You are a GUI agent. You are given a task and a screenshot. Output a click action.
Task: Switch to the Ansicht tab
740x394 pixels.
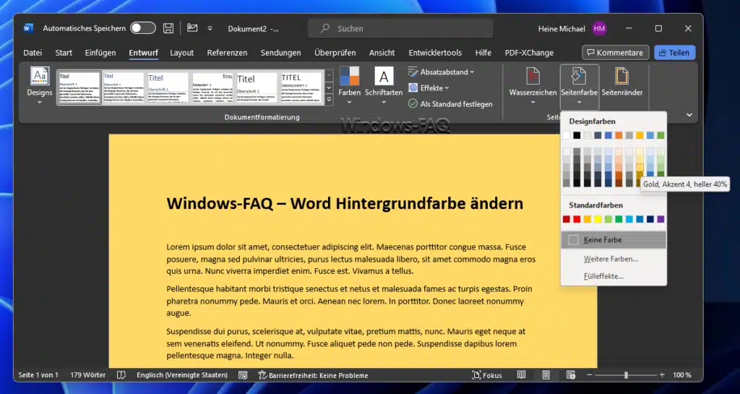[382, 53]
